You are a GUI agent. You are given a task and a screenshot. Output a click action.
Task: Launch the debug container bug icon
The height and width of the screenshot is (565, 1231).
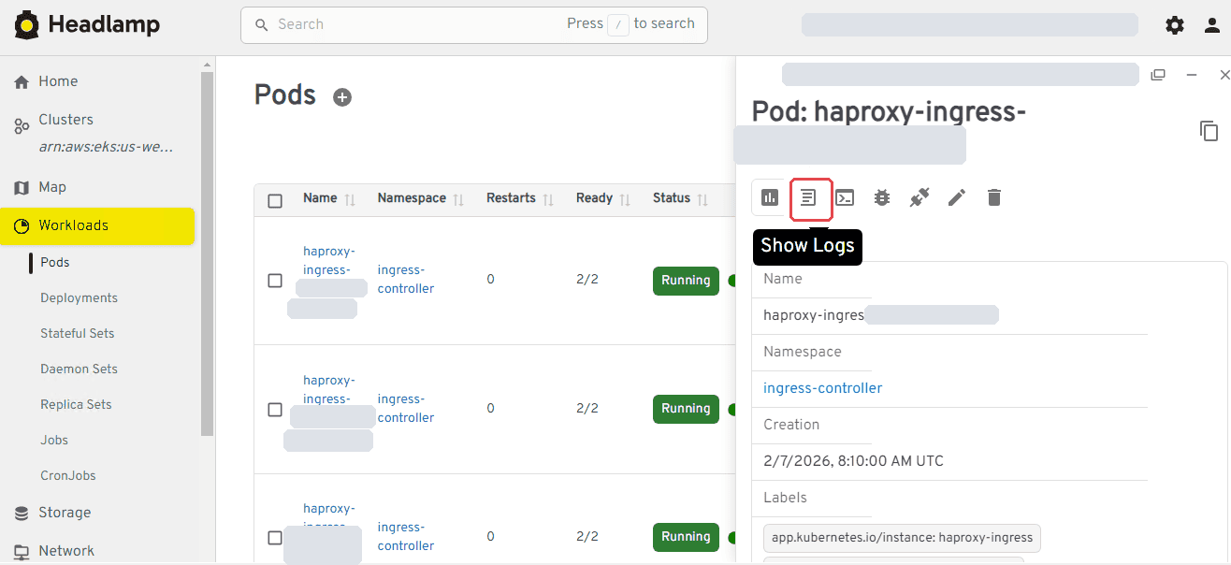click(x=882, y=197)
